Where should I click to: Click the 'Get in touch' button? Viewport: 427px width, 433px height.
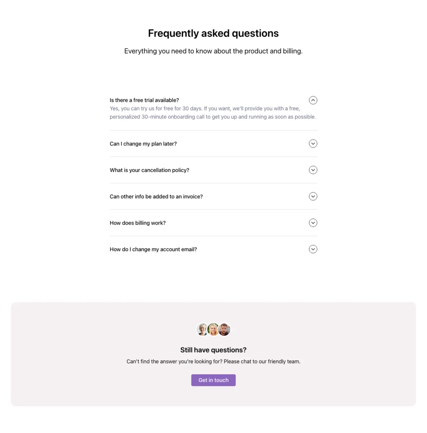pos(213,380)
